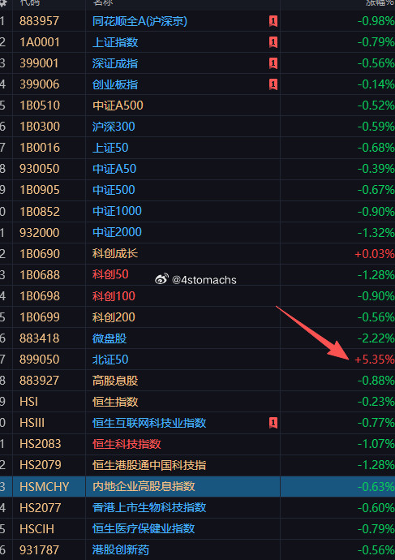
Task: Select the 深证成指 name cell
Action: coord(115,63)
